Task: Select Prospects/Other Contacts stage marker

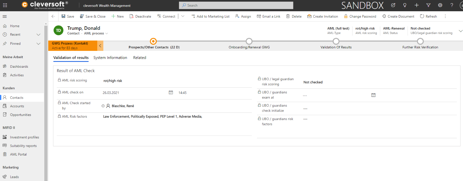Action: (x=153, y=41)
